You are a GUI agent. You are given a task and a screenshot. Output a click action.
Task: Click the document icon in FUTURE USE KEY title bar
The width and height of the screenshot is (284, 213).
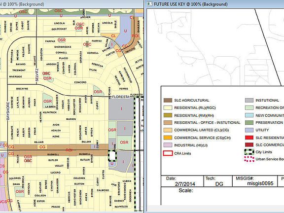[149, 4]
